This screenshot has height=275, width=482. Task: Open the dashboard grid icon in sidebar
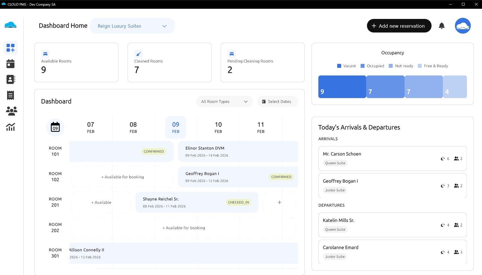[x=10, y=48]
